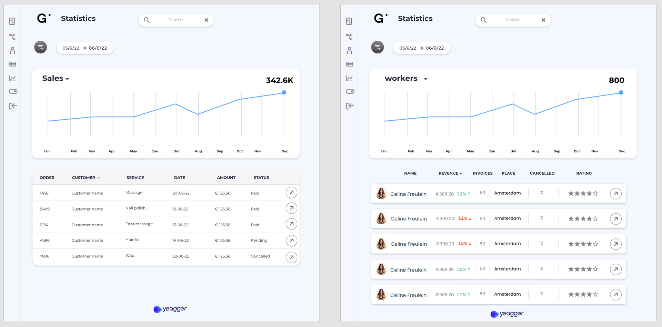662x327 pixels.
Task: Toggle the switch icon in the left sidebar
Action: [13, 91]
